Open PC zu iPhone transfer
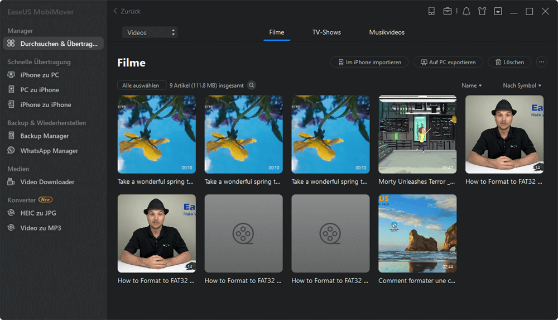Screen dimensions: 558x320 tap(40, 90)
